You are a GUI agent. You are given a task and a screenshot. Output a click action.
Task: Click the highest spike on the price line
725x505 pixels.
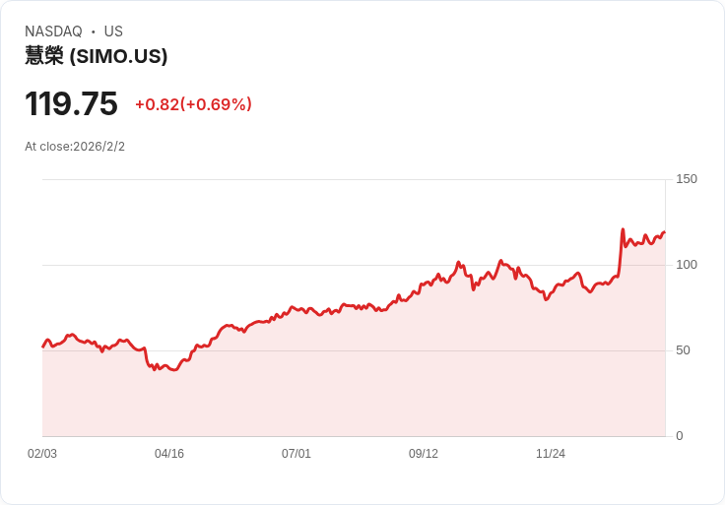[x=623, y=230]
